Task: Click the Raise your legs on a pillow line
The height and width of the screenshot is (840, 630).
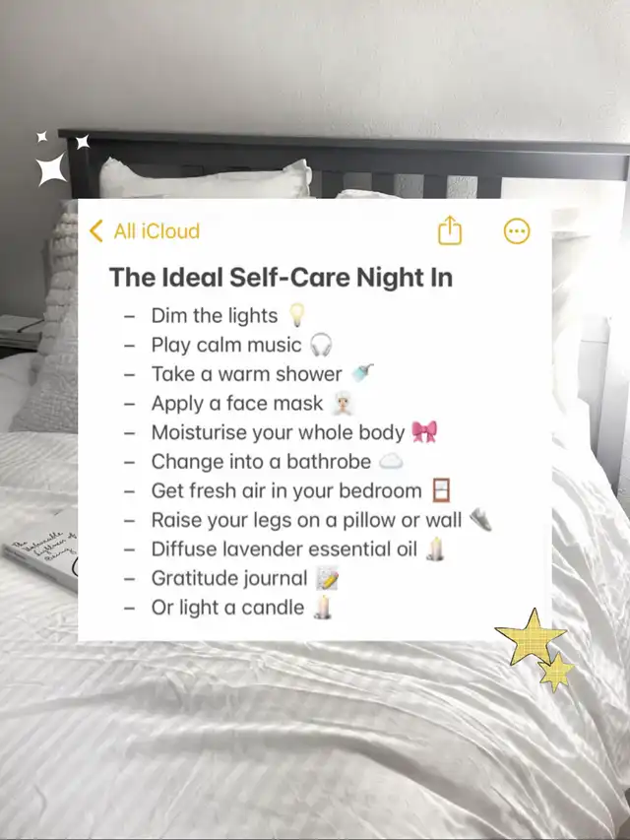Action: click(306, 520)
